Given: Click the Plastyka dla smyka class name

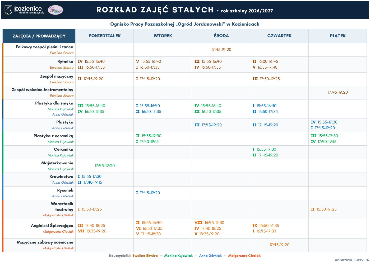Looking at the screenshot, I should click(54, 103).
